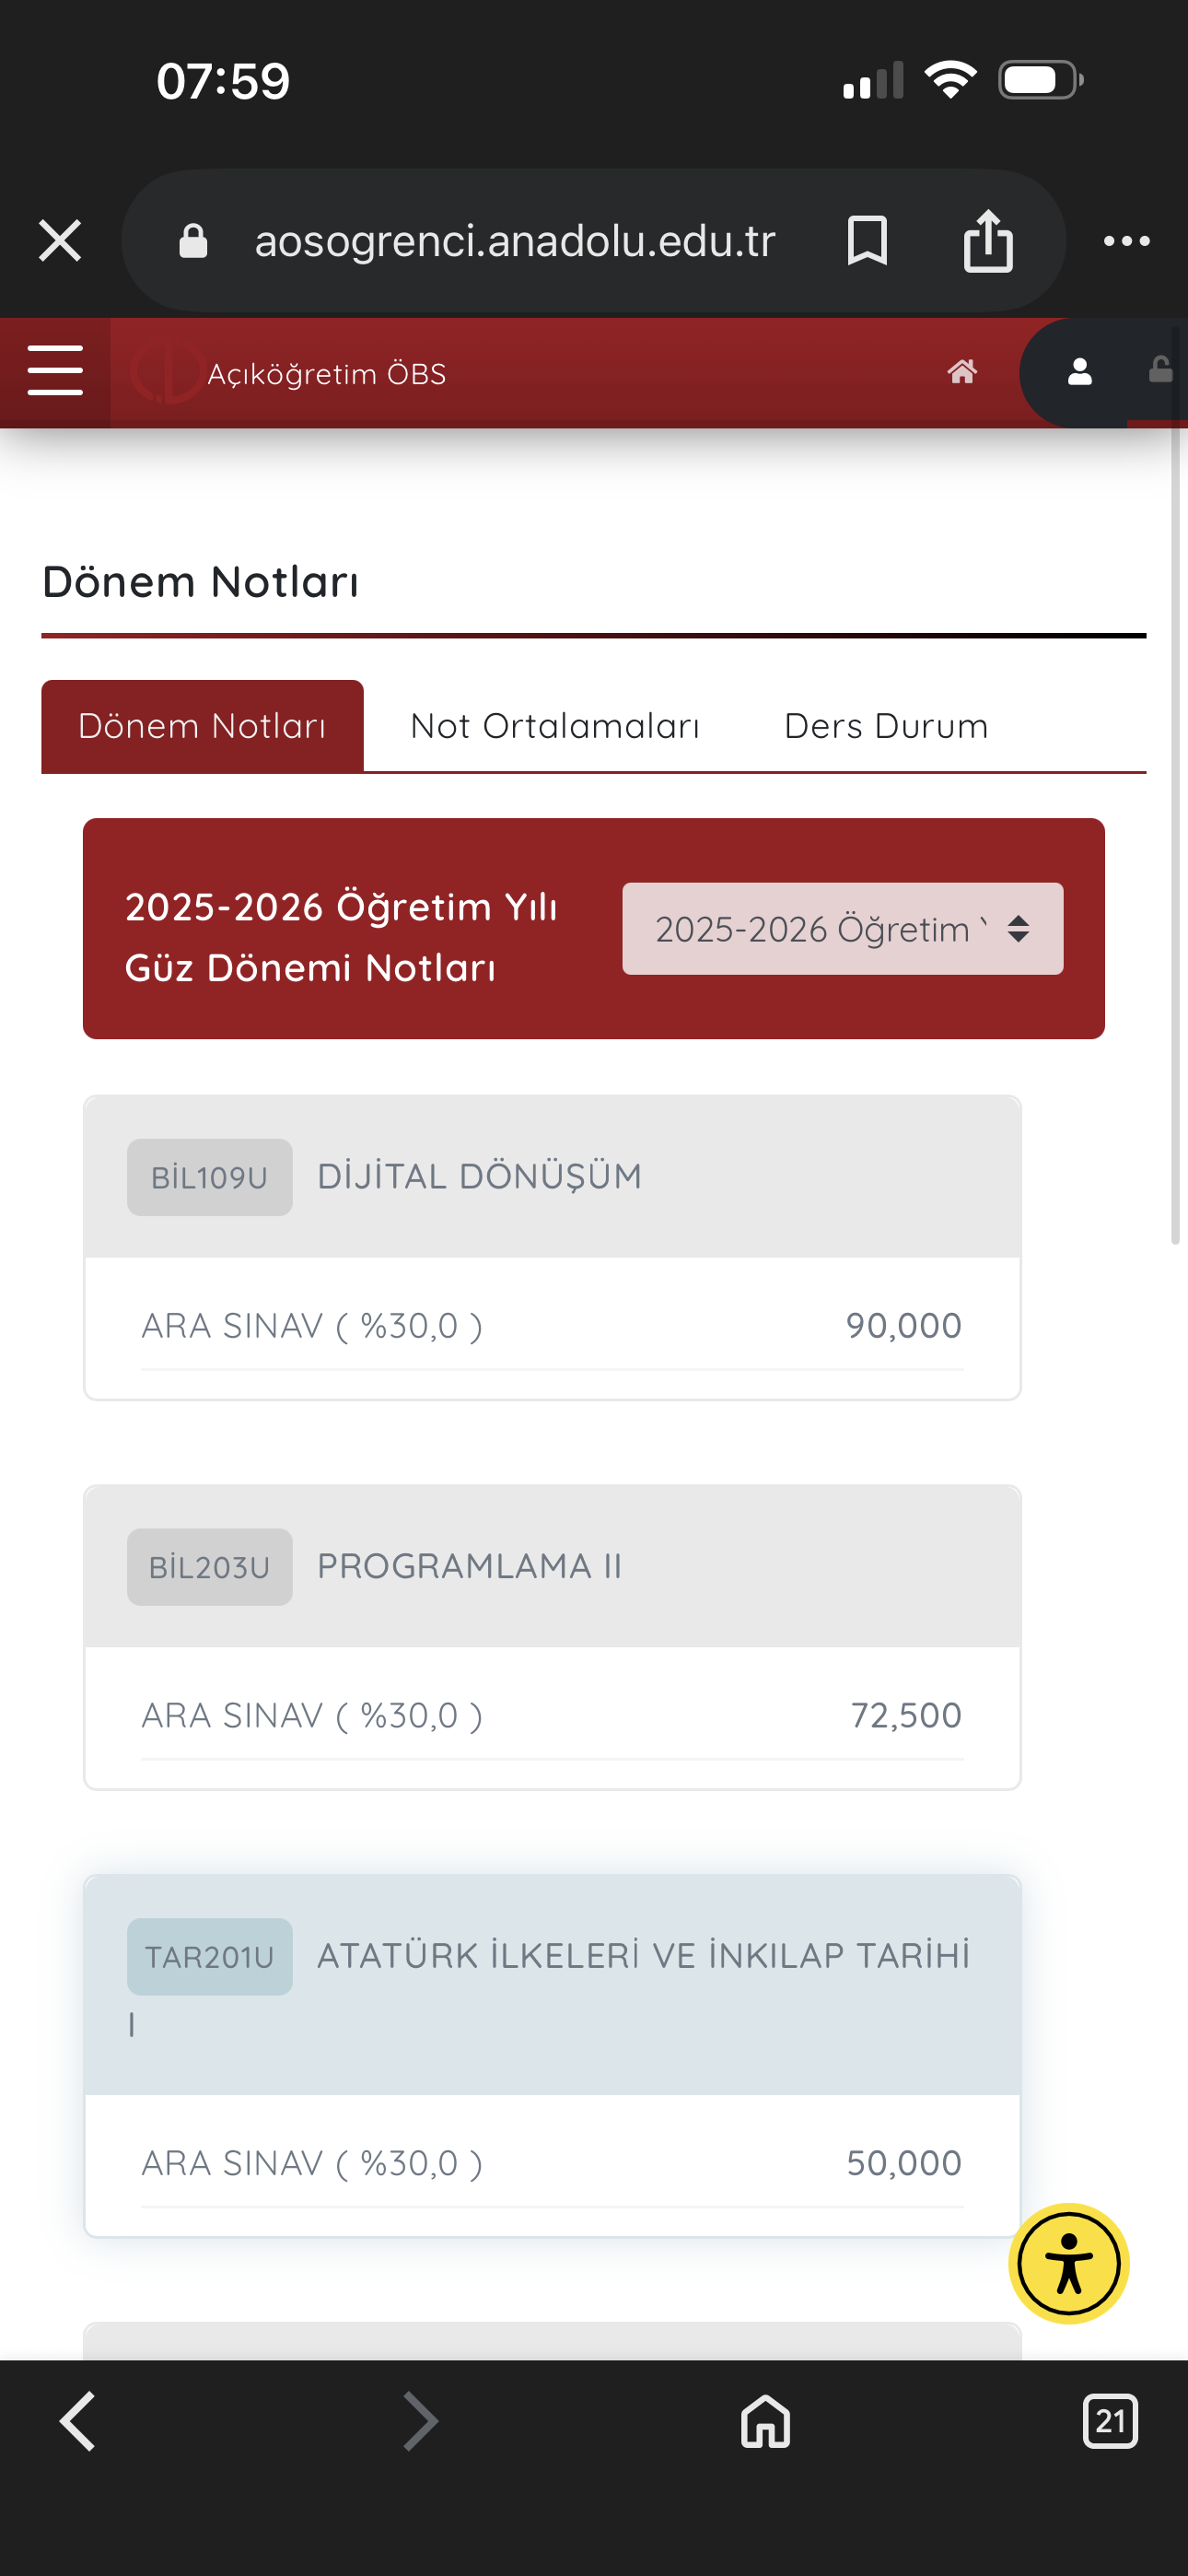
Task: Open the user profile icon
Action: [x=1079, y=372]
